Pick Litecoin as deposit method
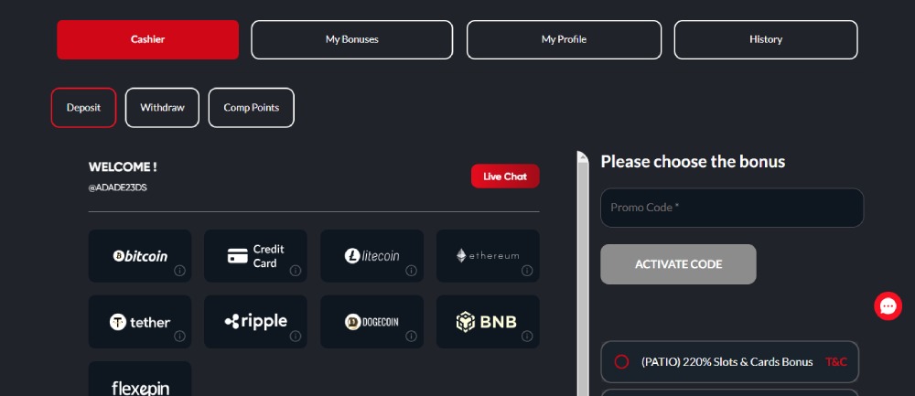This screenshot has height=396, width=915. click(x=371, y=256)
